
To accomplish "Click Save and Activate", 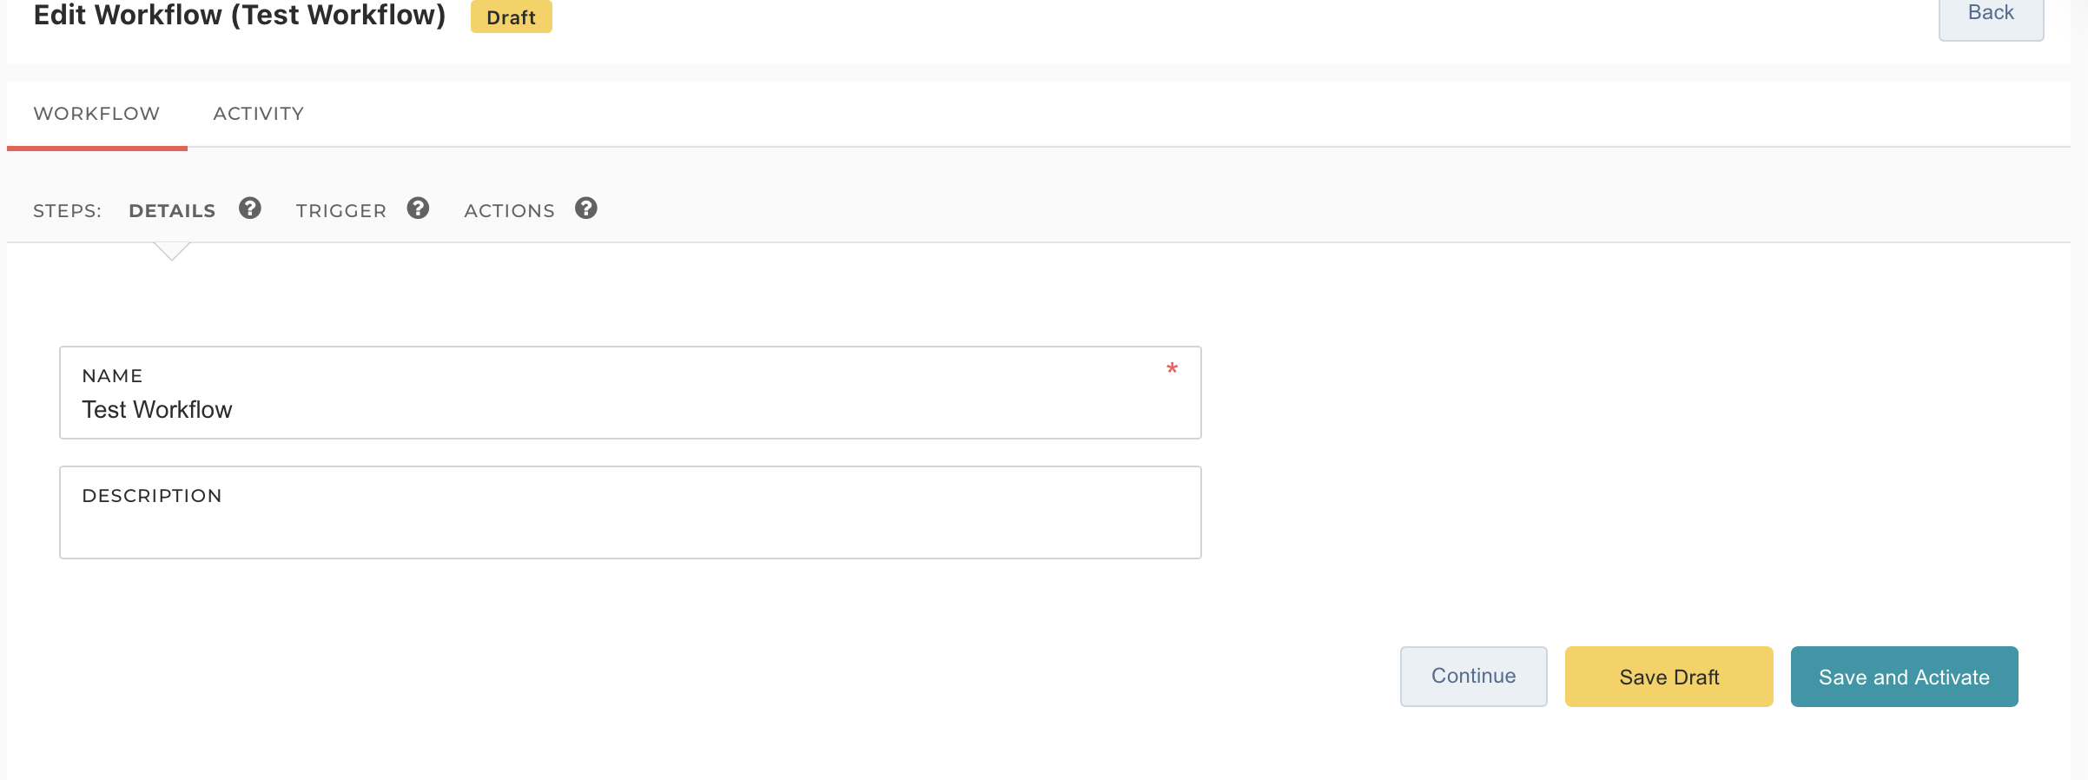I will point(1904,677).
